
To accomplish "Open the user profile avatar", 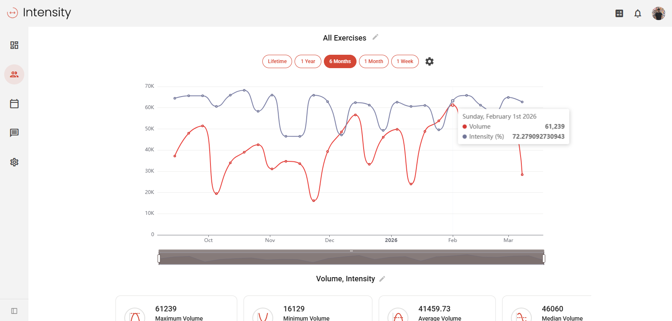I will (x=658, y=13).
